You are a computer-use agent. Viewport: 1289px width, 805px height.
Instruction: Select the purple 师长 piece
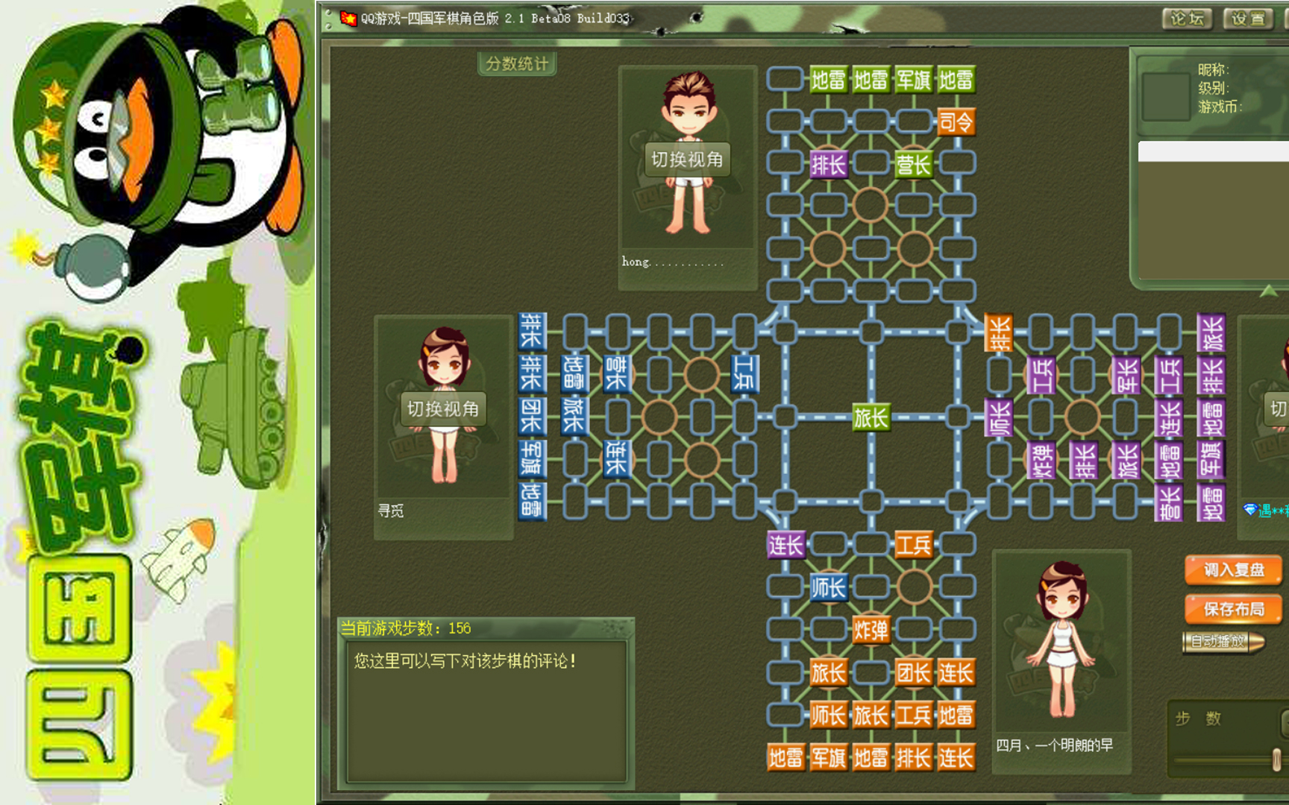(999, 417)
